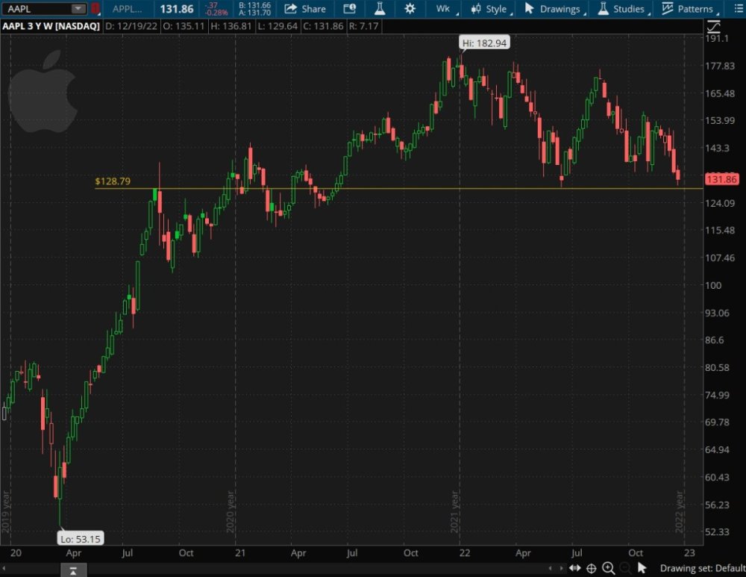Open the Studies dropdown
746x577 pixels.
(621, 9)
